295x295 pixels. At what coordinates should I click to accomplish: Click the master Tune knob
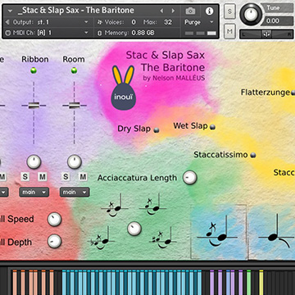point(251,15)
